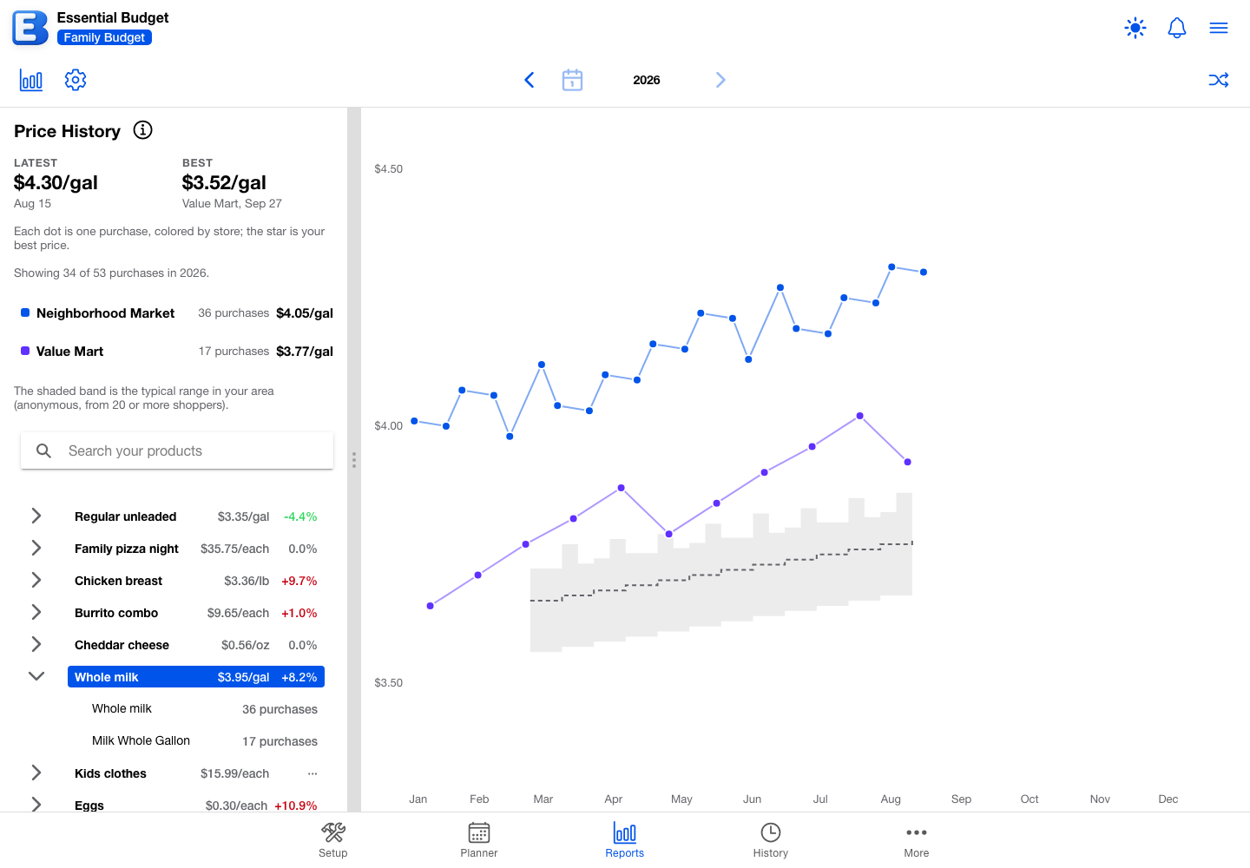Screen dimensions: 1250x868
Task: Go to previous year arrow
Action: tap(530, 80)
